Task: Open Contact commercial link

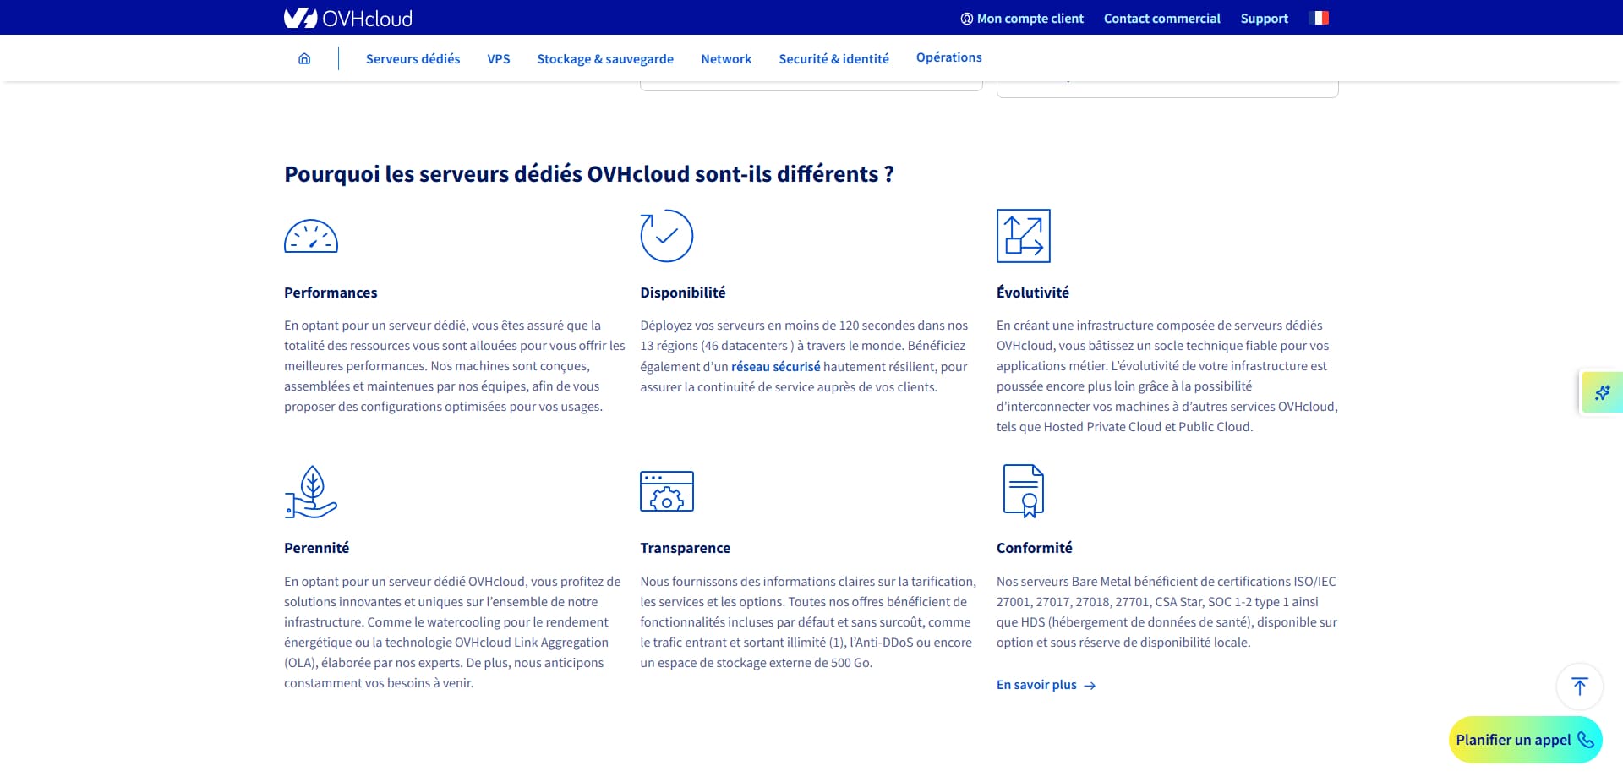Action: [1162, 18]
